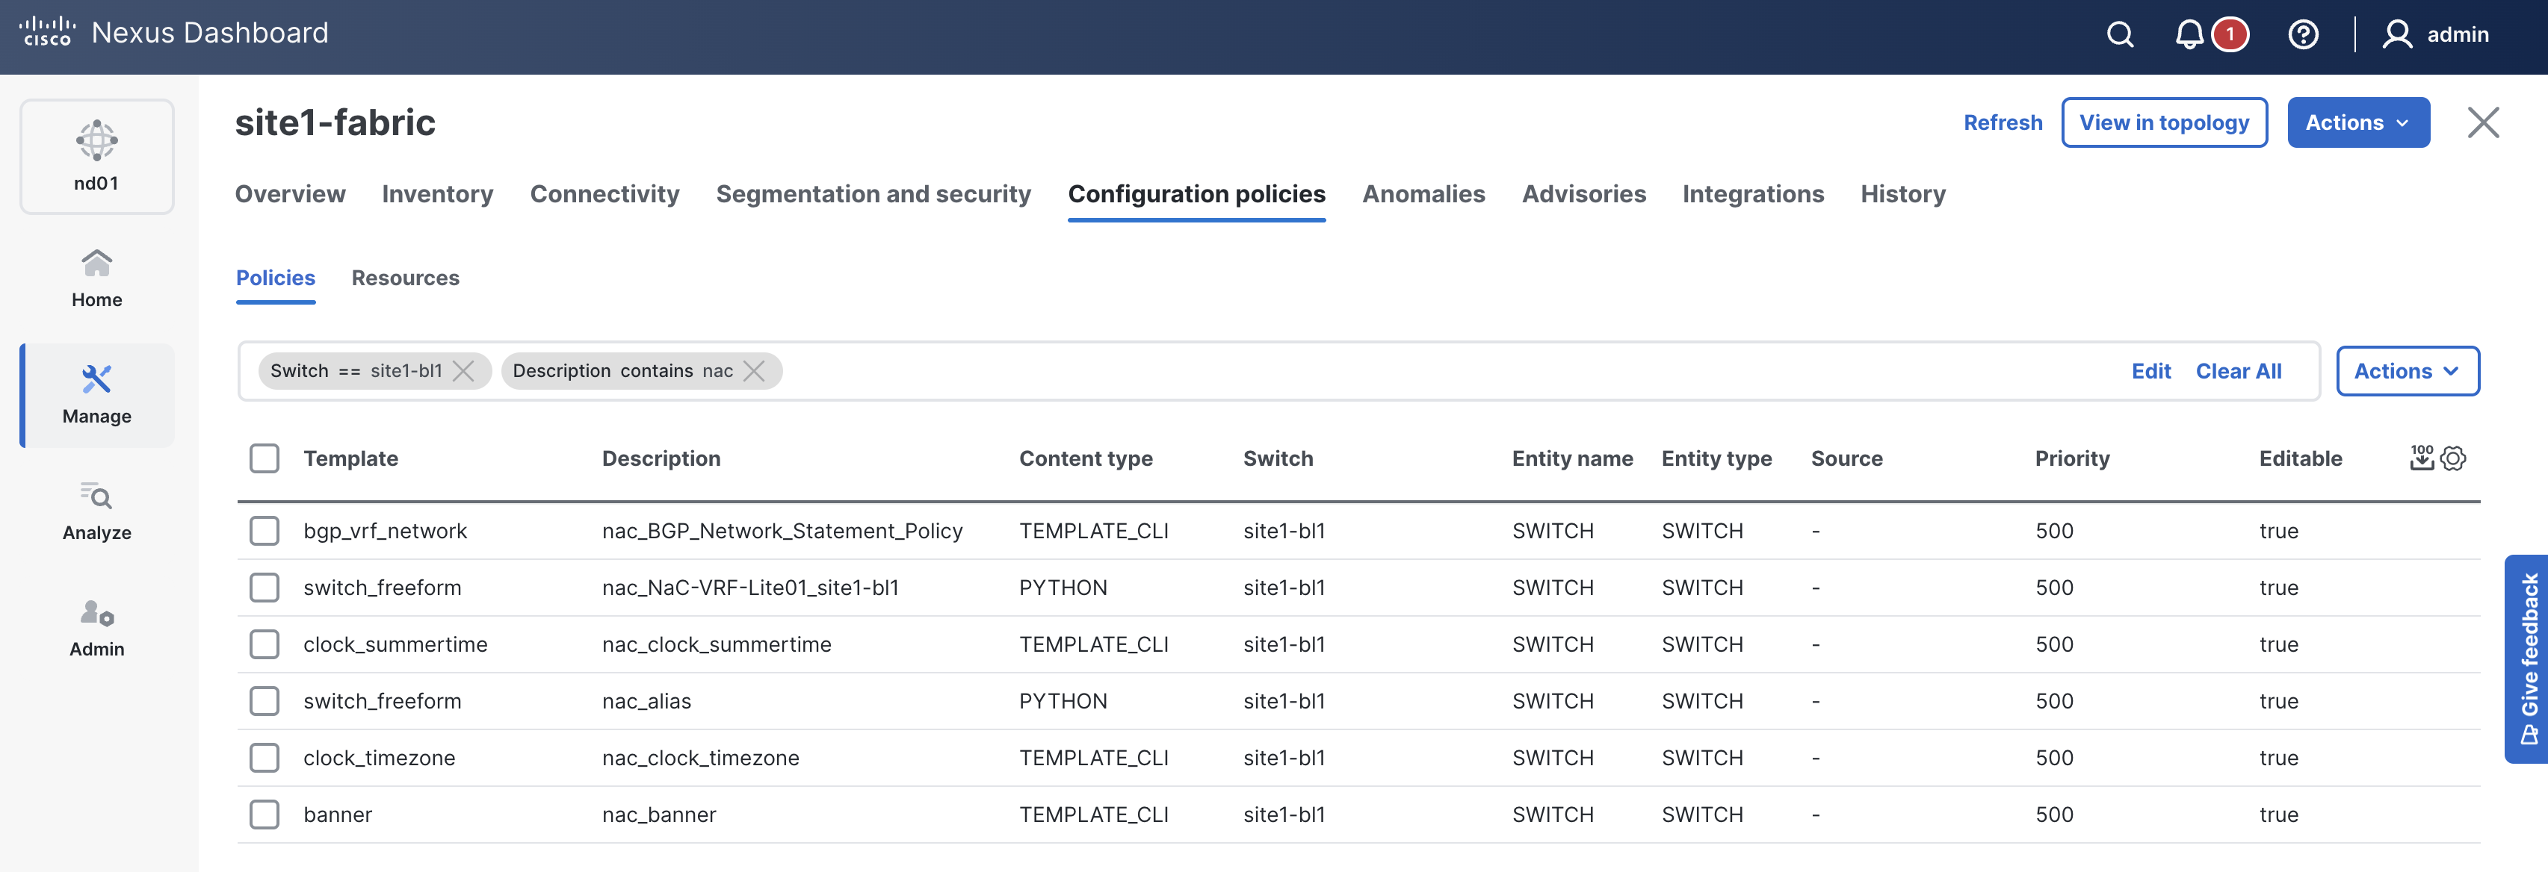Viewport: 2548px width, 872px height.
Task: Click the table column settings gear
Action: tap(2453, 458)
